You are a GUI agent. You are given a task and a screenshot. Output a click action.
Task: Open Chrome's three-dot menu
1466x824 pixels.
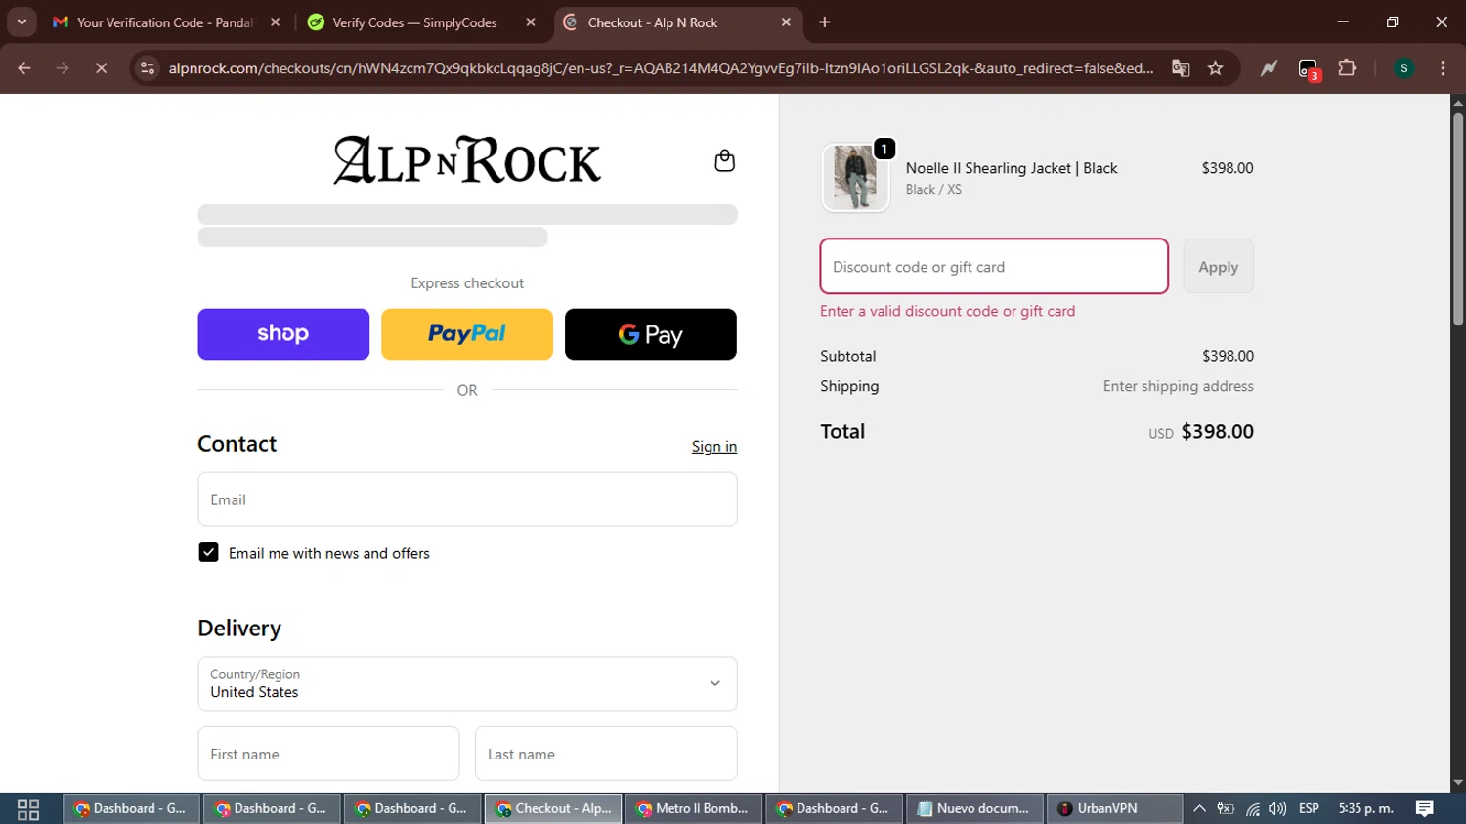[x=1443, y=68]
